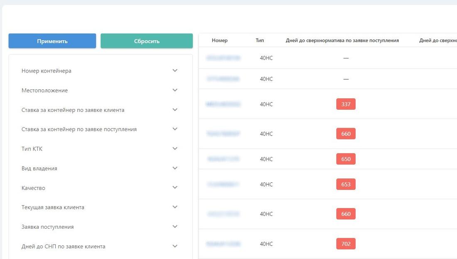Open Ставка за контейнер по заявке поступления filter

[x=99, y=129]
